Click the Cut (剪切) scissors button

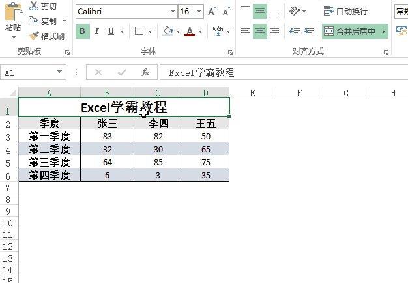click(x=42, y=6)
